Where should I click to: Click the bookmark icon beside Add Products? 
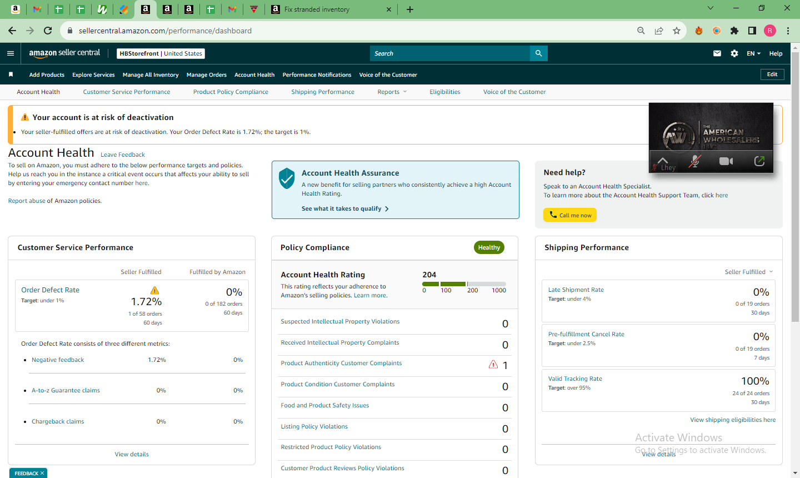coord(11,74)
